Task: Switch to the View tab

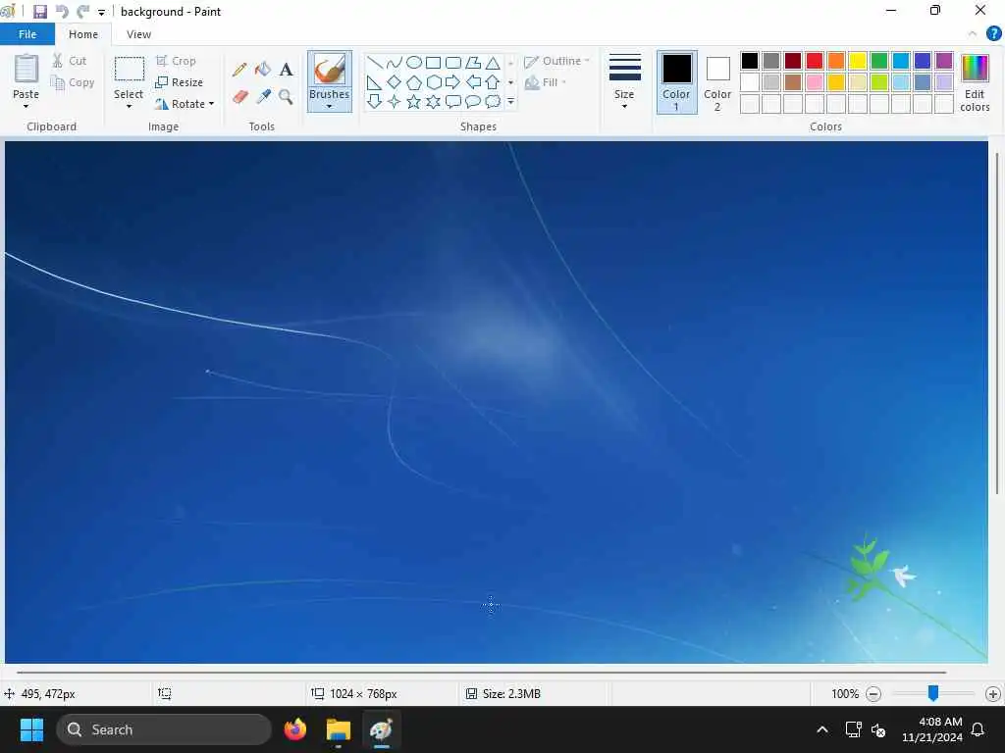Action: point(138,34)
